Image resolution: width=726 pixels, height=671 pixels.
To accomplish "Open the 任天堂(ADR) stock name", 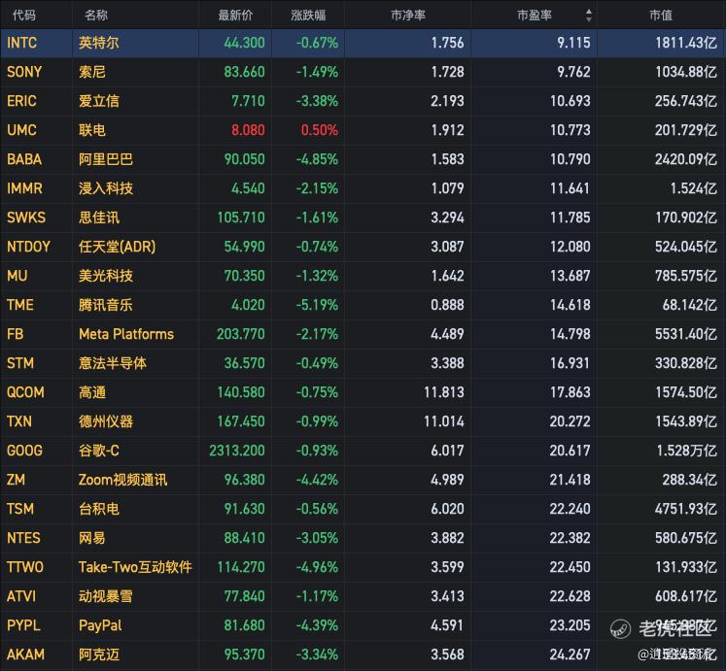I will point(117,247).
